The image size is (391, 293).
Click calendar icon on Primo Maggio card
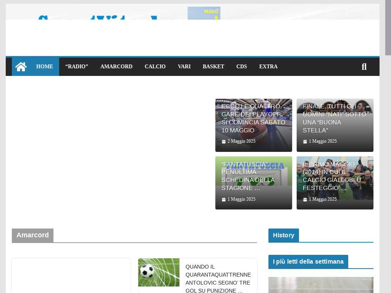click(x=305, y=199)
